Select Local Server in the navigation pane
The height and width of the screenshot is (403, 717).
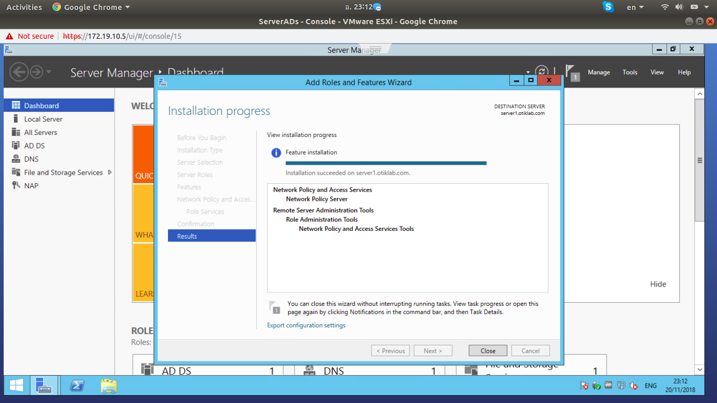(x=59, y=119)
